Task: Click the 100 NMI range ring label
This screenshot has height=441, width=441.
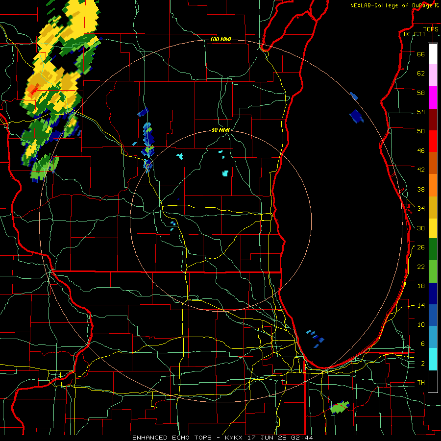Action: tap(220, 39)
